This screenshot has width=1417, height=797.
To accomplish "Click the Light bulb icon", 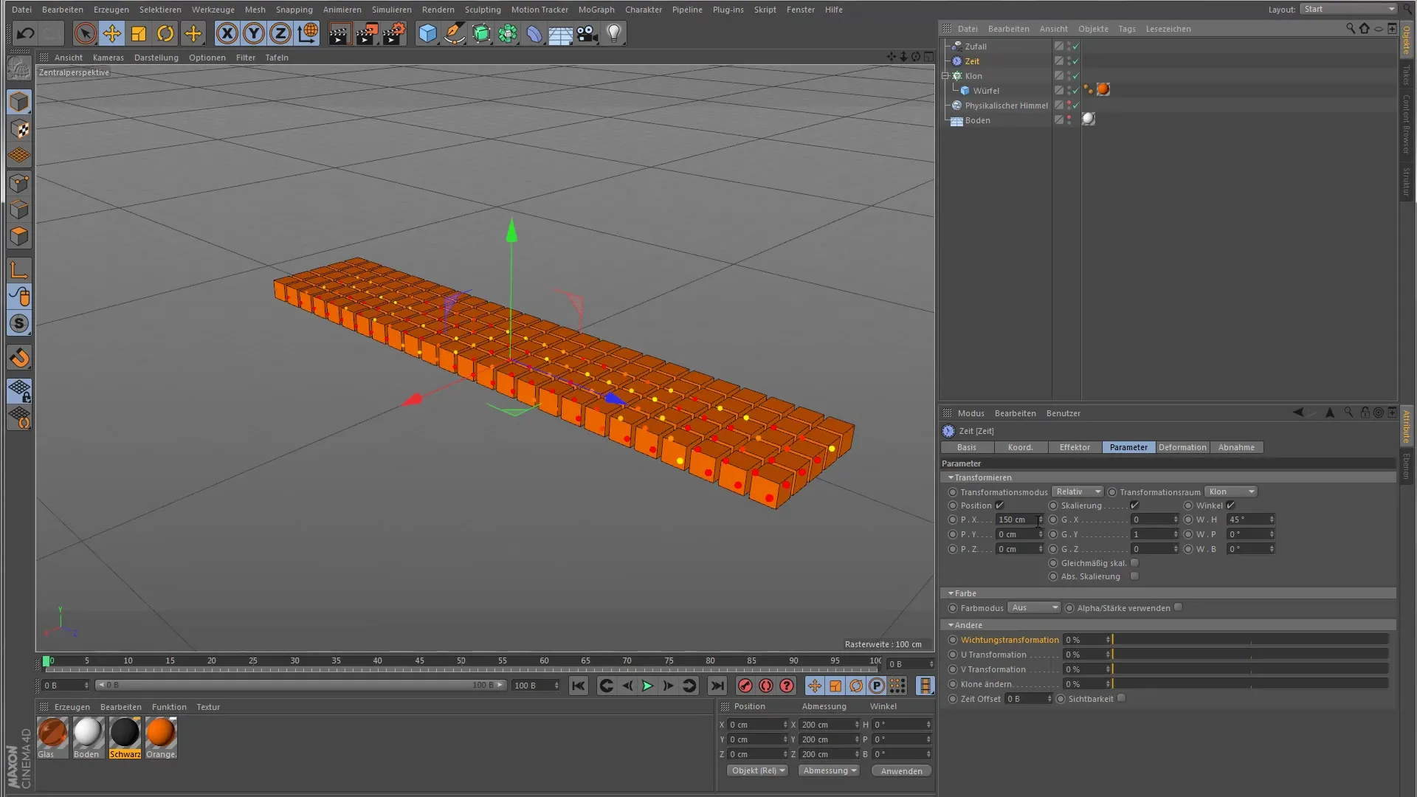I will (614, 33).
